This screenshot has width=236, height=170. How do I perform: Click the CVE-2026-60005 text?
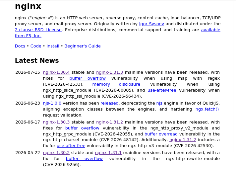point(113,90)
